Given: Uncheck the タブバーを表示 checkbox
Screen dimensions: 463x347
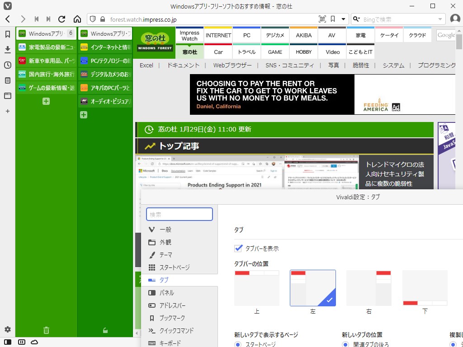Looking at the screenshot, I should (x=237, y=248).
